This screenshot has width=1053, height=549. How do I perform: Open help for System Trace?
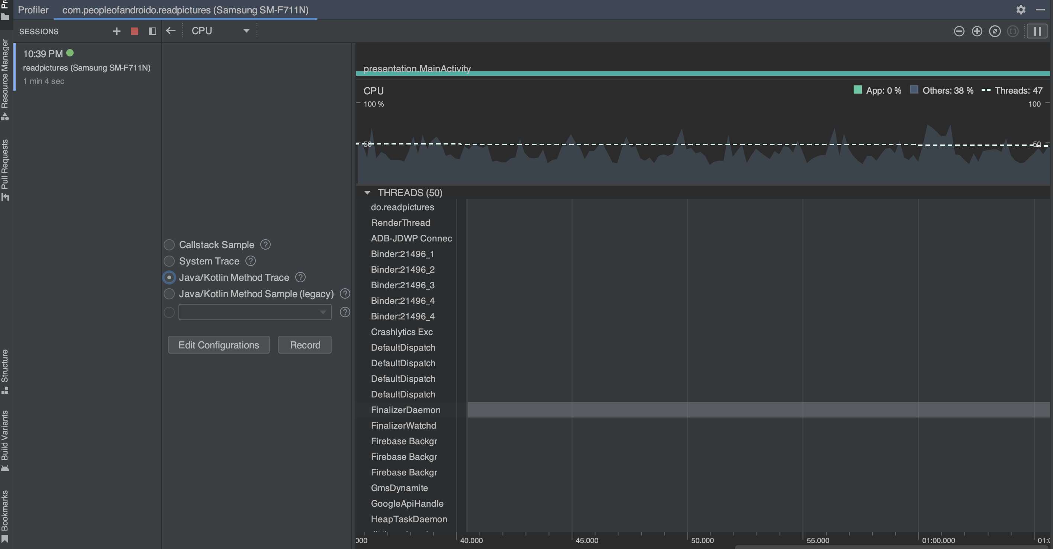click(251, 261)
